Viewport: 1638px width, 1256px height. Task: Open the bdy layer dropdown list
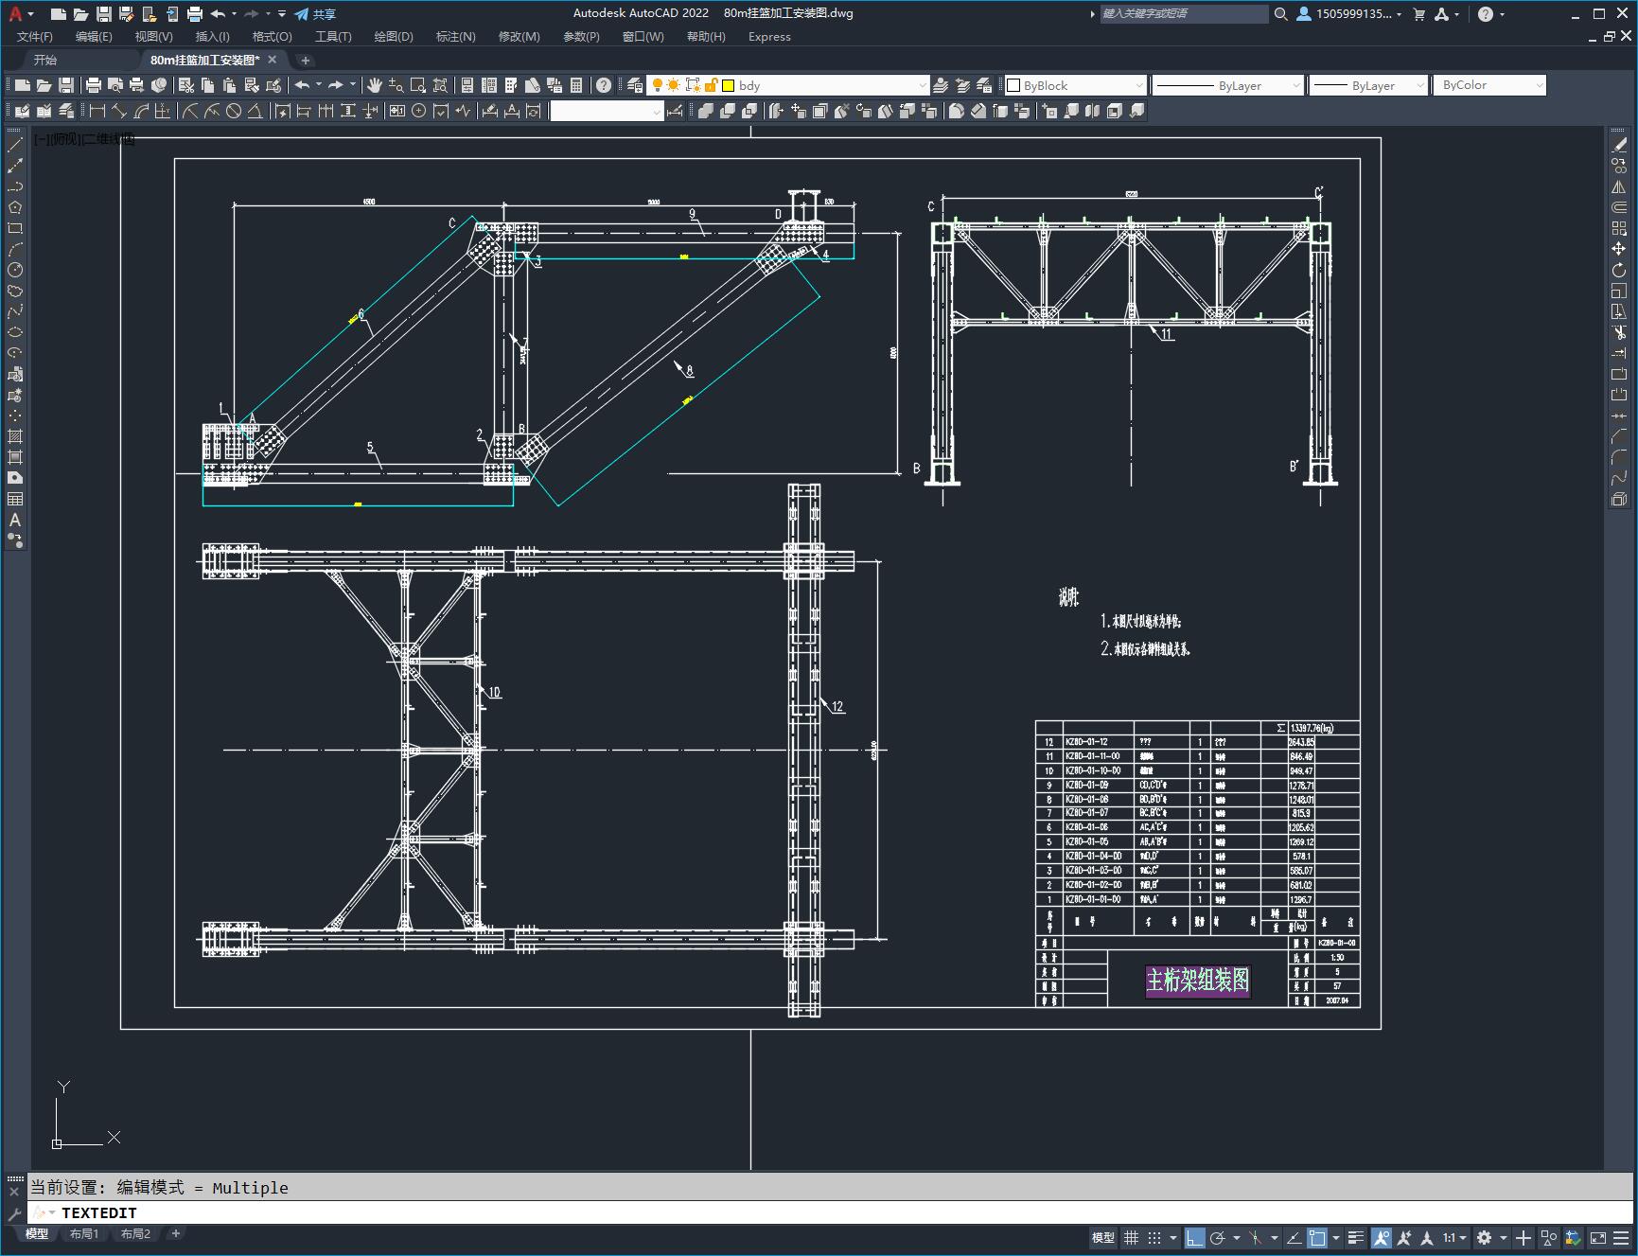[x=923, y=85]
